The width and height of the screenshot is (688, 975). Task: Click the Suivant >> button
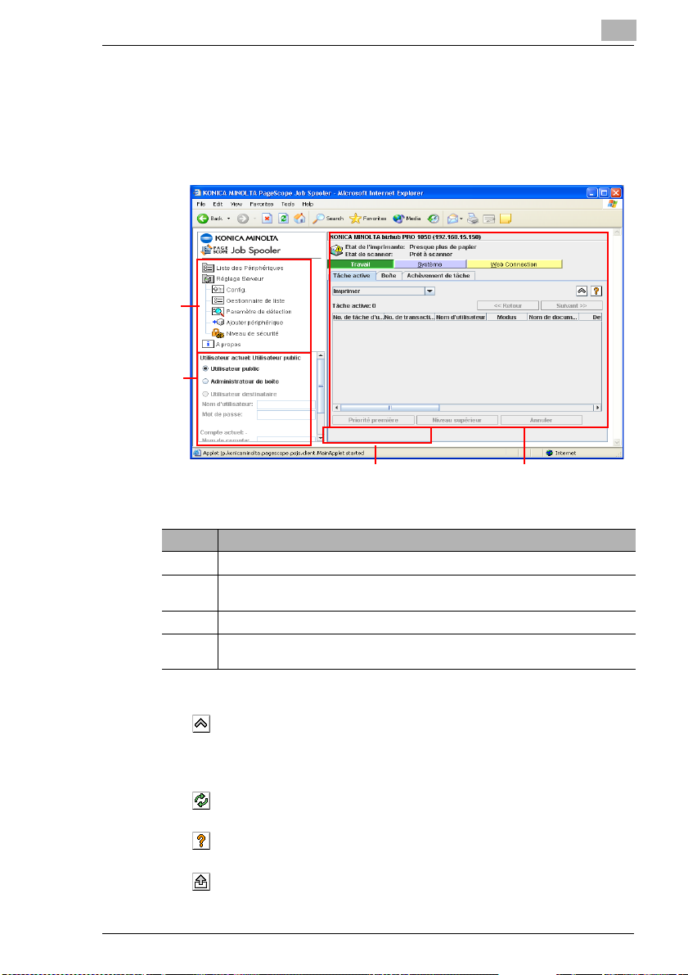point(572,305)
